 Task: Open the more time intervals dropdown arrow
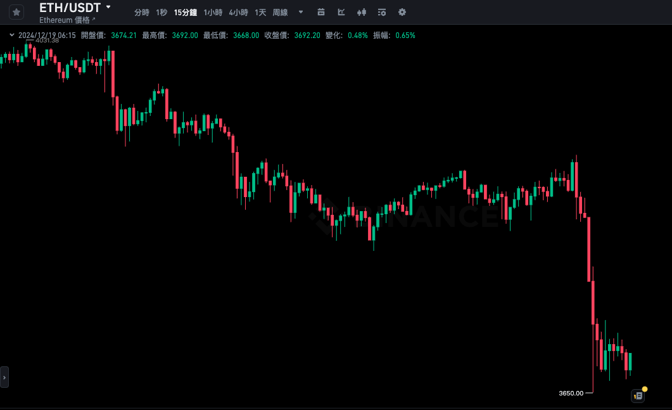point(300,12)
